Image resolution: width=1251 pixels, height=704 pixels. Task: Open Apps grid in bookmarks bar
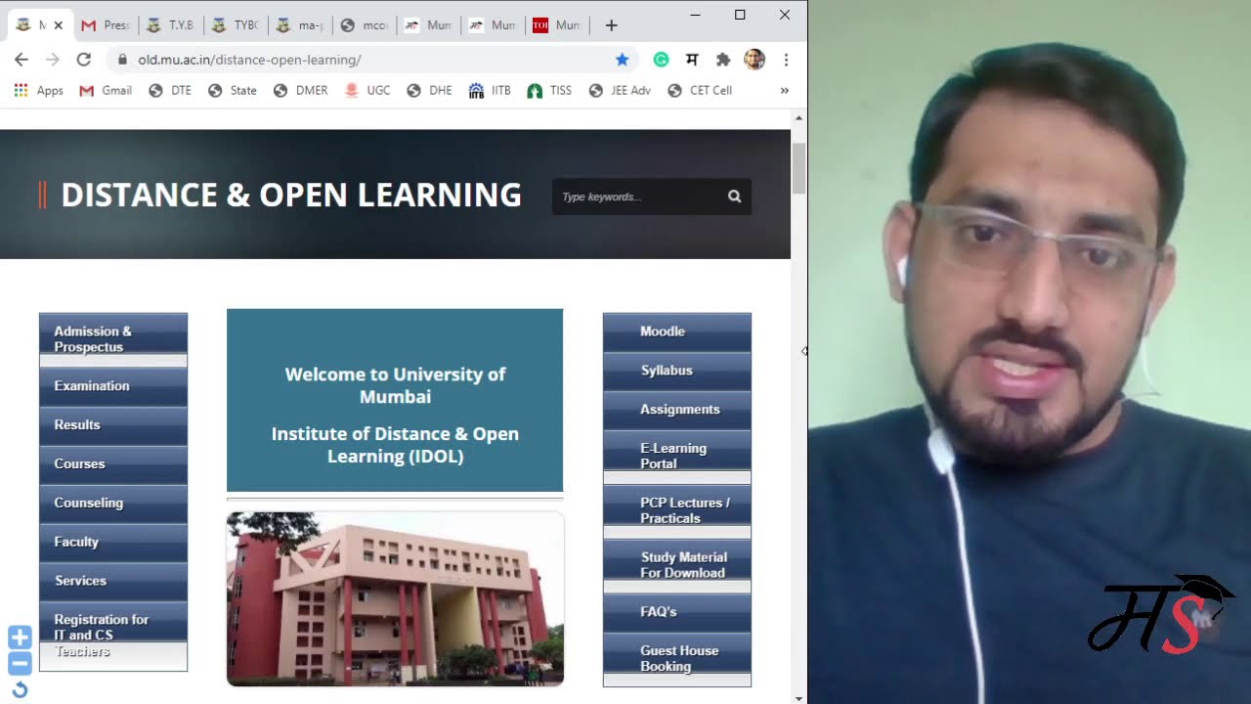(x=38, y=90)
